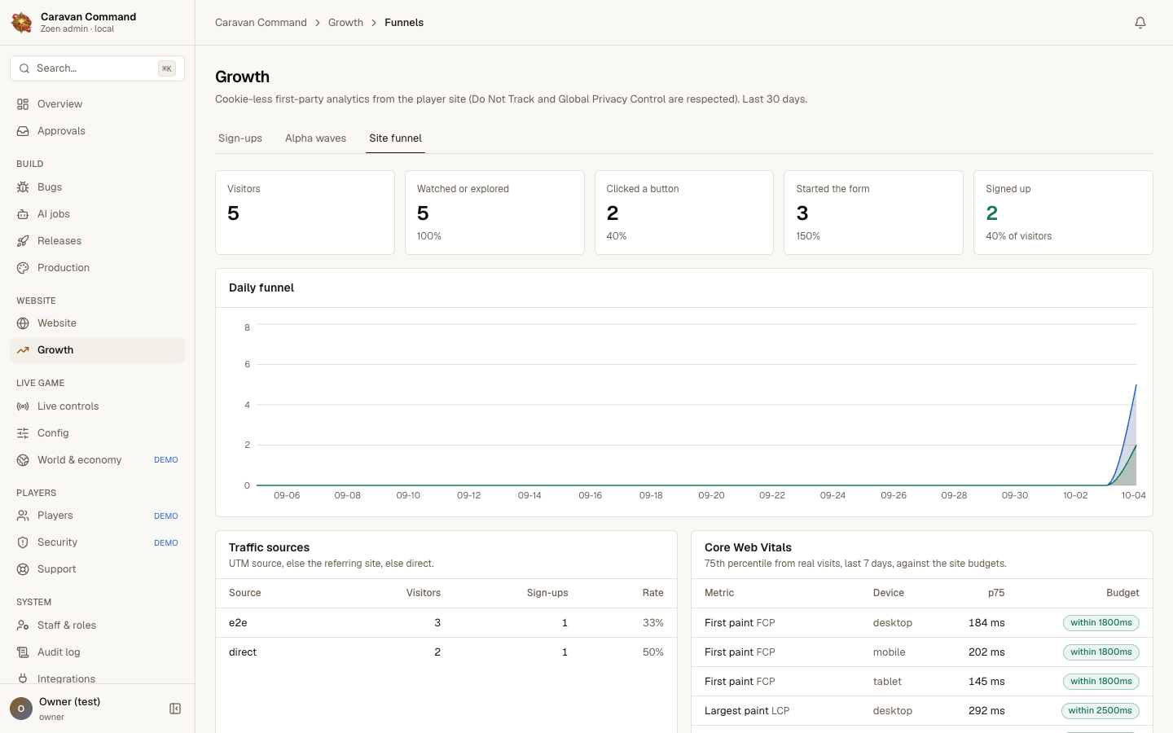
Task: Open Staff & roles menu item
Action: (97, 625)
